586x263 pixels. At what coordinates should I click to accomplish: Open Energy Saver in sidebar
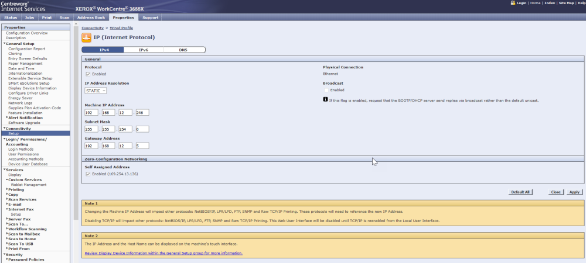coord(20,98)
